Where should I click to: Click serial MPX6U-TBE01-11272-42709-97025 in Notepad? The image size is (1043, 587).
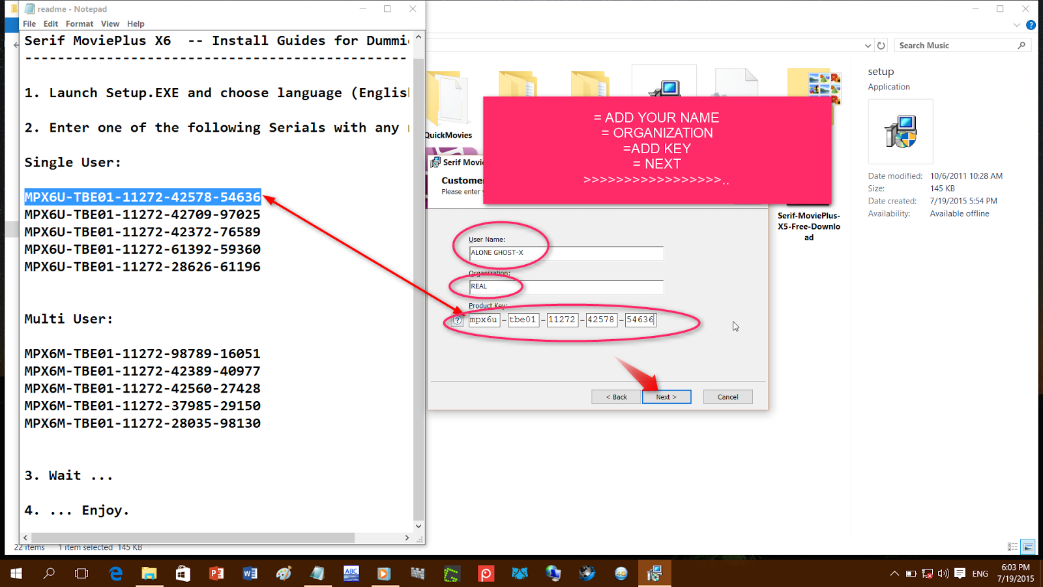pos(143,215)
